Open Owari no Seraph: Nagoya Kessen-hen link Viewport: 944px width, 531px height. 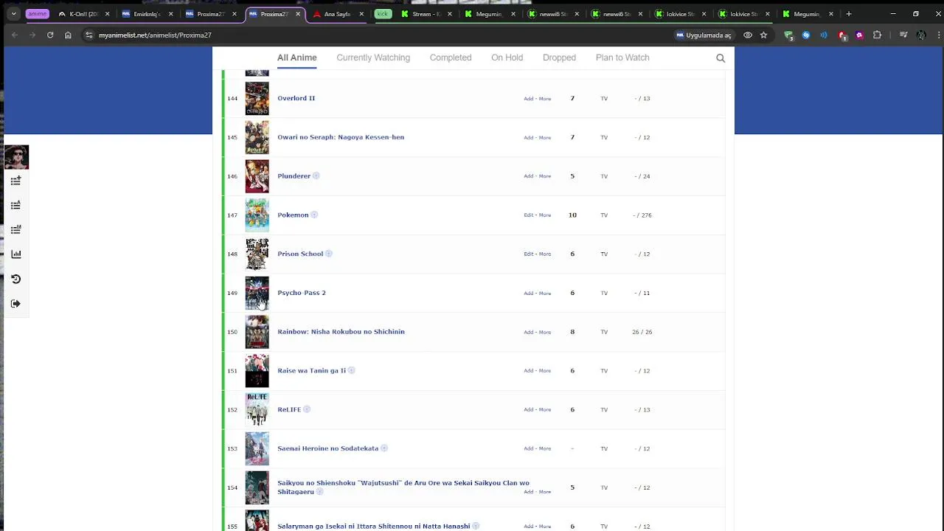click(x=341, y=137)
